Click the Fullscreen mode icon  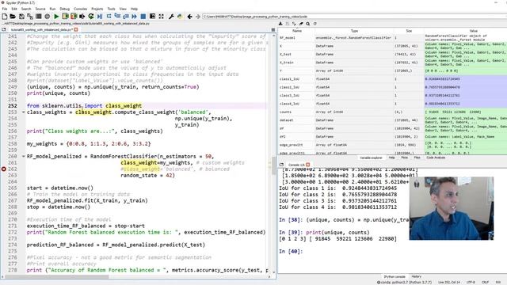click(161, 16)
